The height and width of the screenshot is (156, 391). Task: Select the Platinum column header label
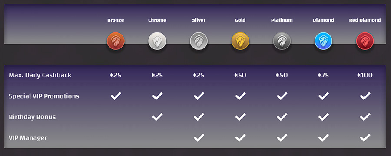282,20
